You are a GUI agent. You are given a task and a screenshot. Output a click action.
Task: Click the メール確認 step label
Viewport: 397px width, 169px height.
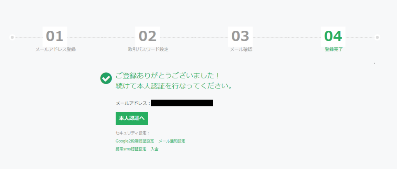(241, 49)
